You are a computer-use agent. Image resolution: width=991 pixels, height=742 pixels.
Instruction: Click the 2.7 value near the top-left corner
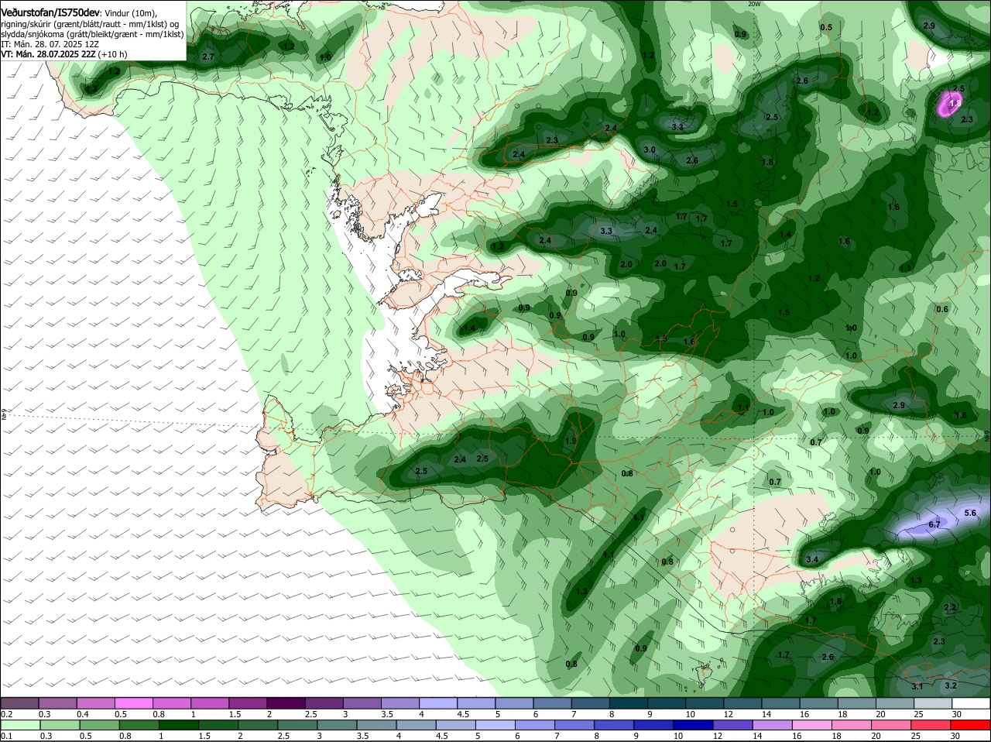click(207, 57)
